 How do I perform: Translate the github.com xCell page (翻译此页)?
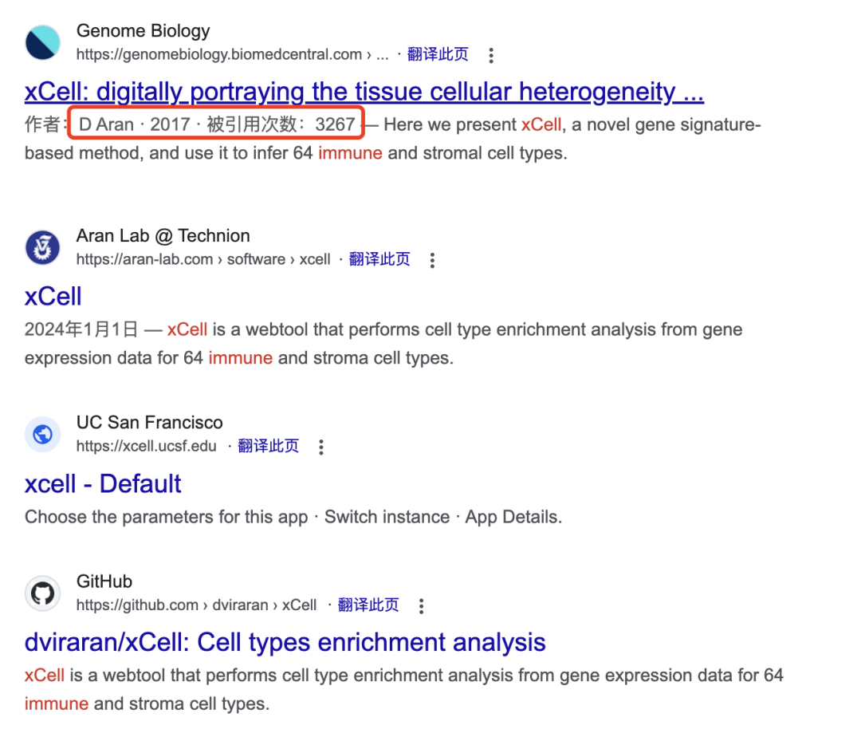point(368,605)
